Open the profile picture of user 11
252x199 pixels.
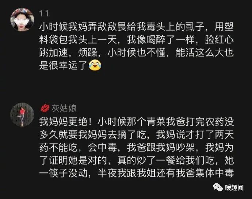22,20
